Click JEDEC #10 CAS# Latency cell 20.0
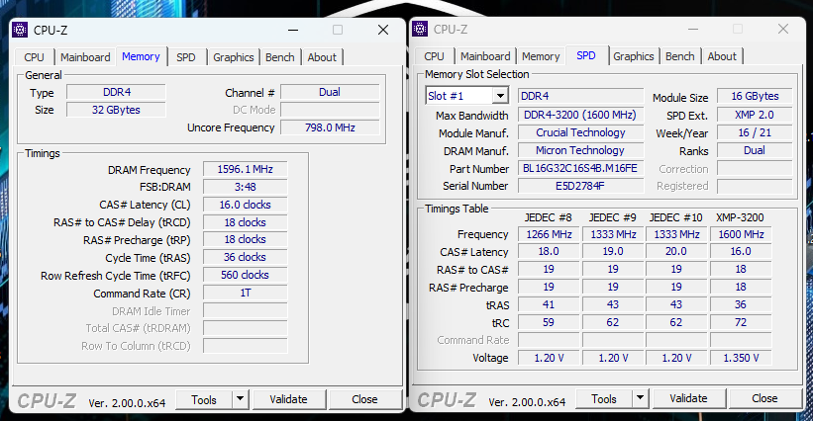Viewport: 813px width, 421px height. 676,252
